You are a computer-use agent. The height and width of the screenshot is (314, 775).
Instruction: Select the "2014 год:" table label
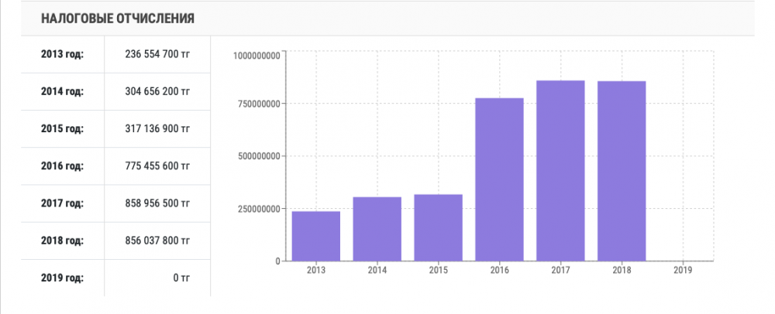[x=62, y=91]
